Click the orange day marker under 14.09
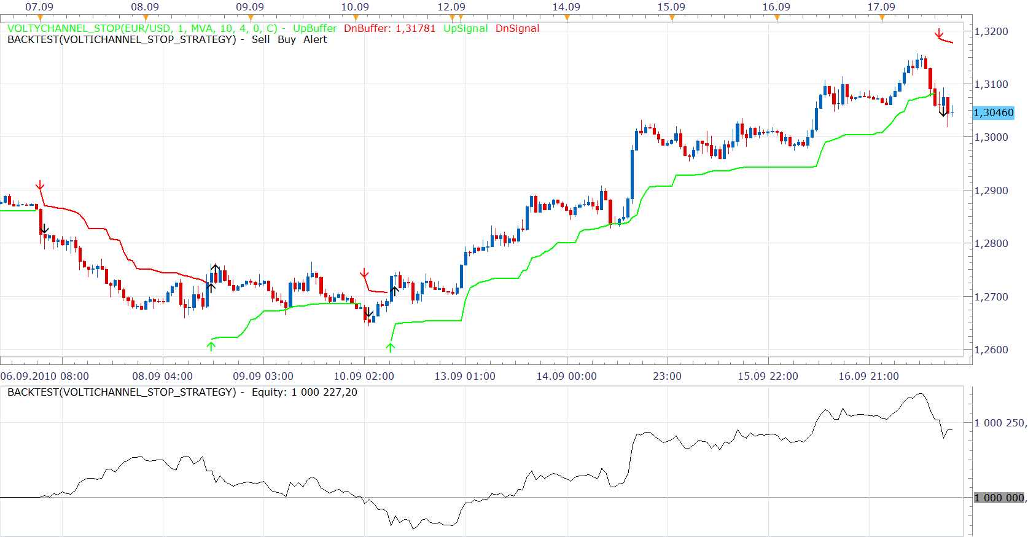This screenshot has height=537, width=1028. [567, 18]
